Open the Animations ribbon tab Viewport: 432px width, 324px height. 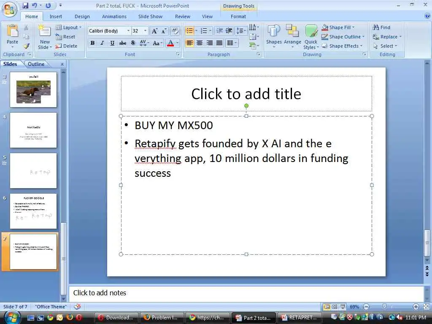click(114, 16)
